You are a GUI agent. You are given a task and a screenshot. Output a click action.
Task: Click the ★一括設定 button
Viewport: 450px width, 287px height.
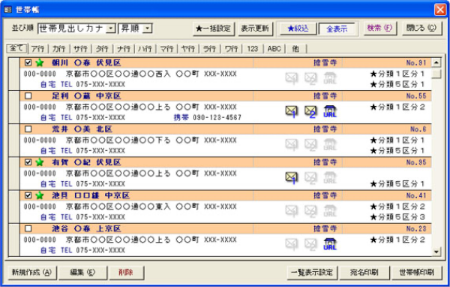tap(214, 29)
